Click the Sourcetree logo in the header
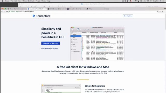Screen dimensions: 166x93 pyautogui.click(x=41, y=16)
